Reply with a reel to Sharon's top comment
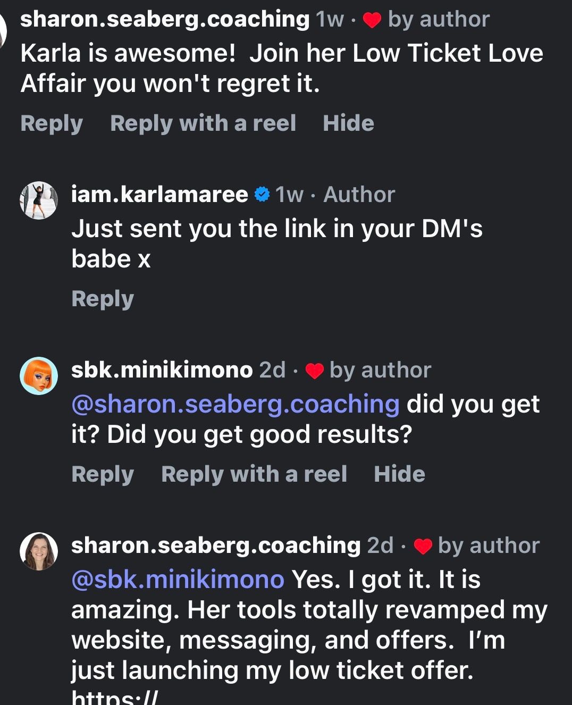The image size is (572, 705). pos(203,123)
